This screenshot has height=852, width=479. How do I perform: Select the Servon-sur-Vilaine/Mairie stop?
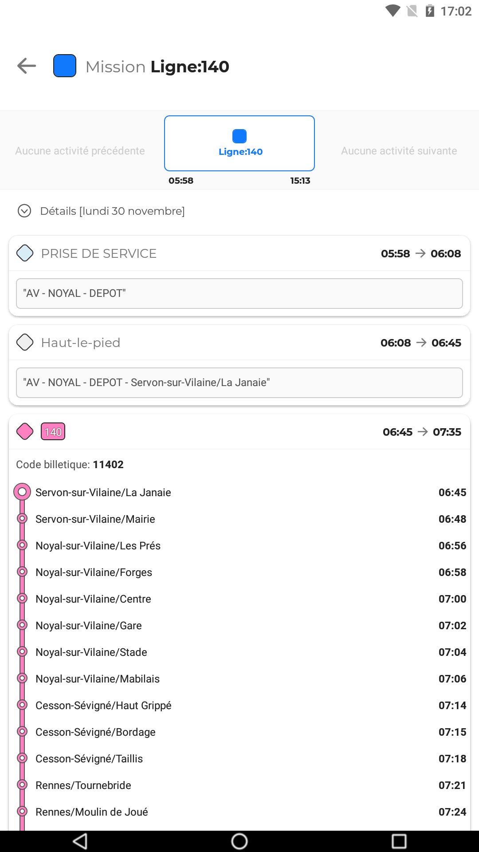tap(95, 519)
